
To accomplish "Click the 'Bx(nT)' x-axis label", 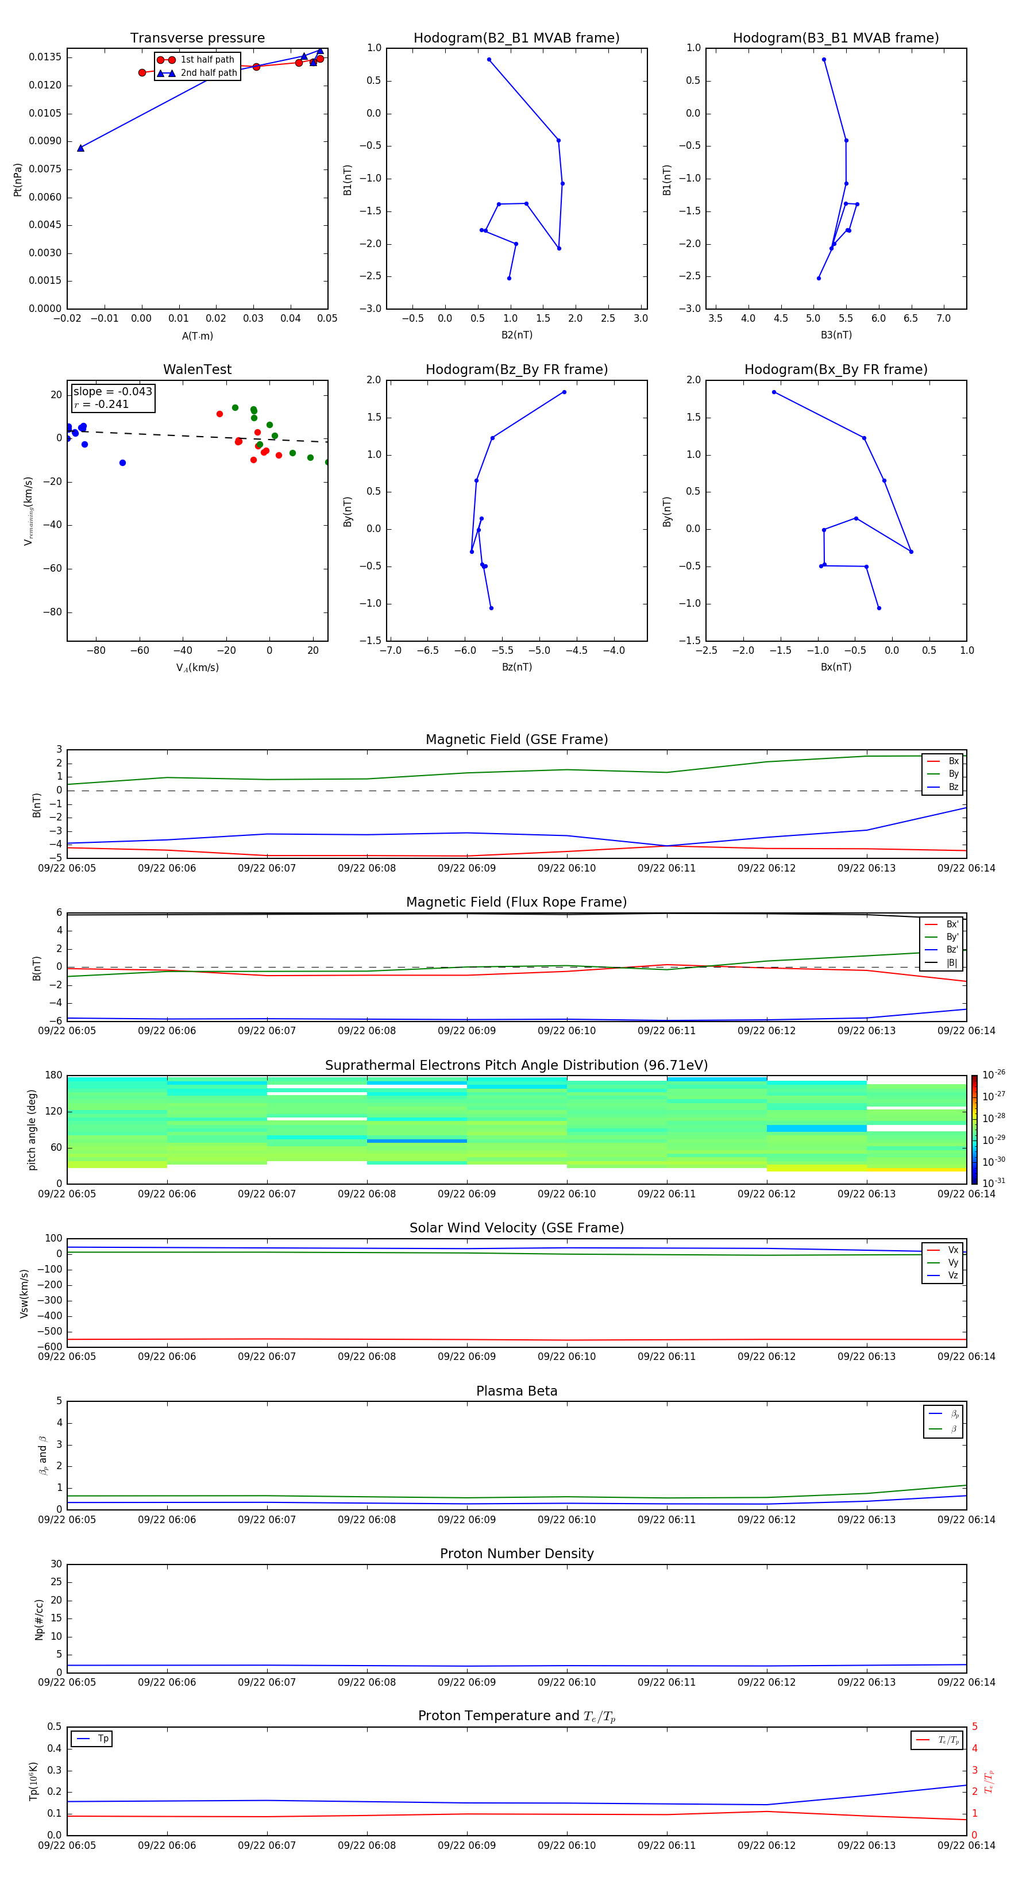I will point(836,667).
